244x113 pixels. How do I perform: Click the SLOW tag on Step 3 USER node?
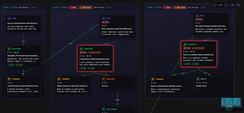pyautogui.click(x=199, y=19)
